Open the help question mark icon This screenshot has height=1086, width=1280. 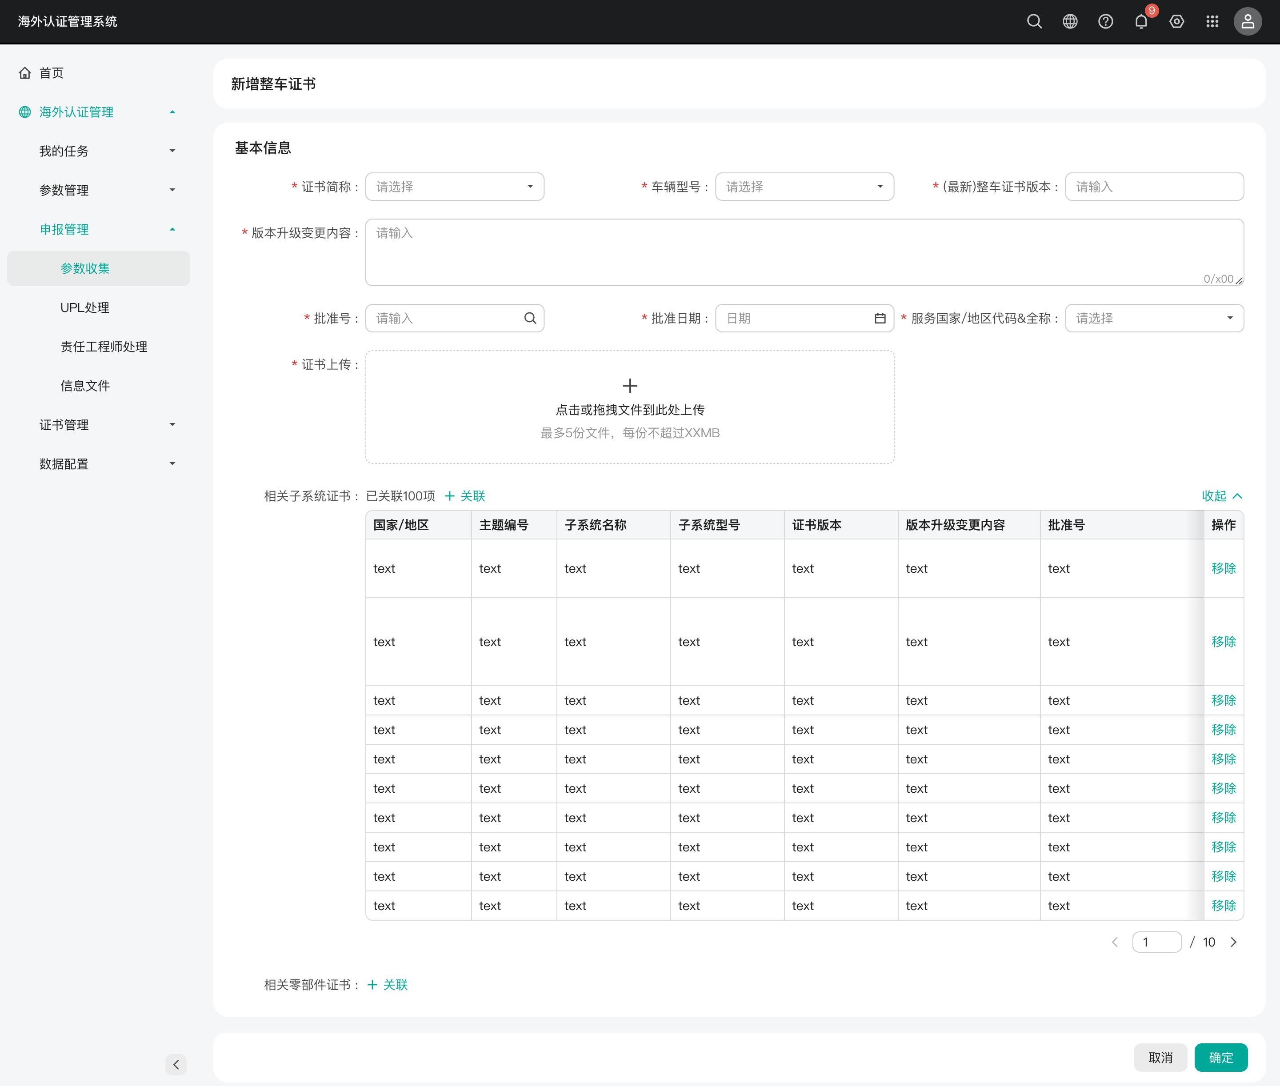(1106, 21)
